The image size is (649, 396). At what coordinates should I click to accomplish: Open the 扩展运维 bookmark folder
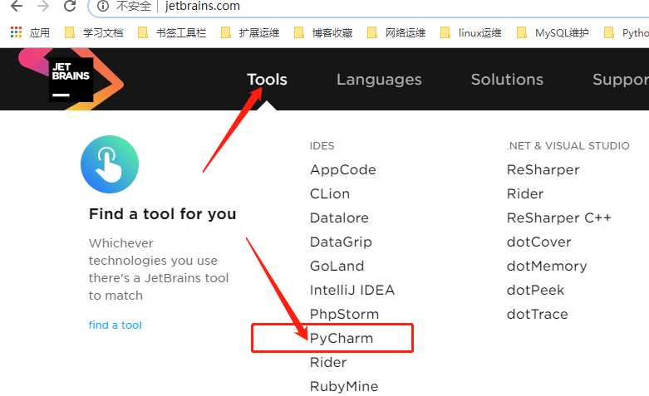[x=250, y=32]
